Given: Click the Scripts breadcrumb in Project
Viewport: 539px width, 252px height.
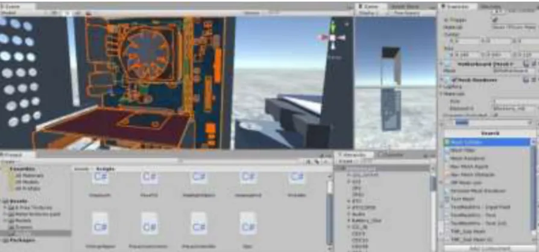Looking at the screenshot, I should pos(105,168).
